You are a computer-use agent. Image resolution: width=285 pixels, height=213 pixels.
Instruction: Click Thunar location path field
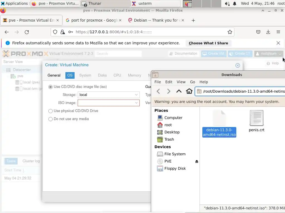tap(240, 91)
